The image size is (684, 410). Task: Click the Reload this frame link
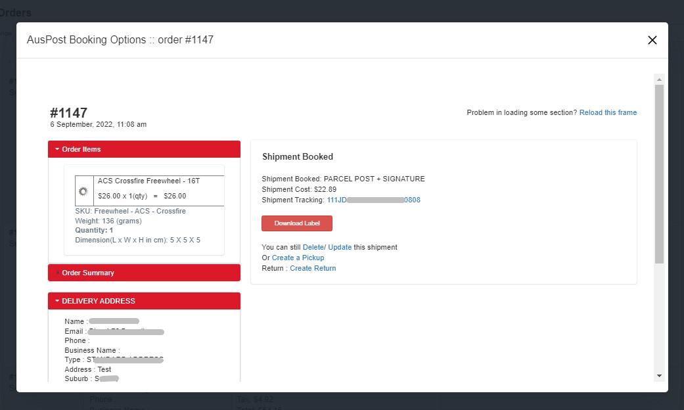(608, 112)
